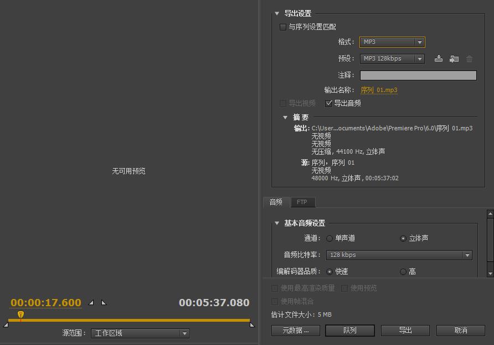Open the 格式 MP3 dropdown

pyautogui.click(x=392, y=42)
